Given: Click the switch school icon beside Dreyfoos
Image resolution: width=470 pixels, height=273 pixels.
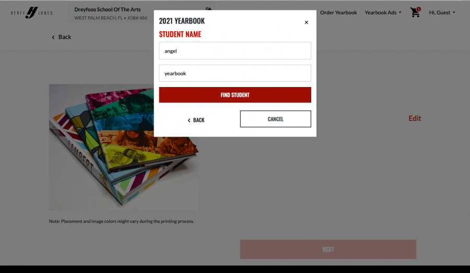Looking at the screenshot, I should 208,9.
